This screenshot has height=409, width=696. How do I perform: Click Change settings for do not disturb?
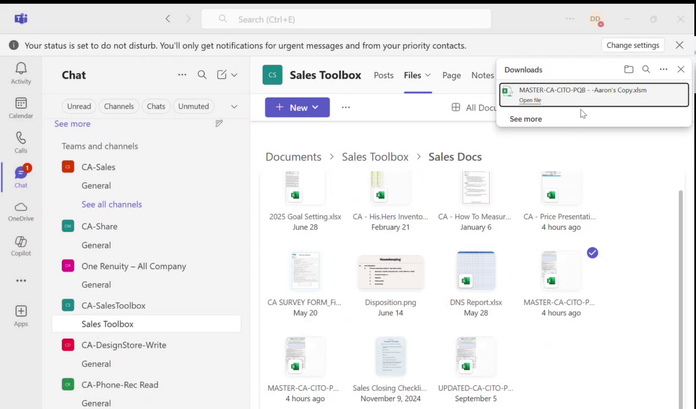click(x=633, y=45)
